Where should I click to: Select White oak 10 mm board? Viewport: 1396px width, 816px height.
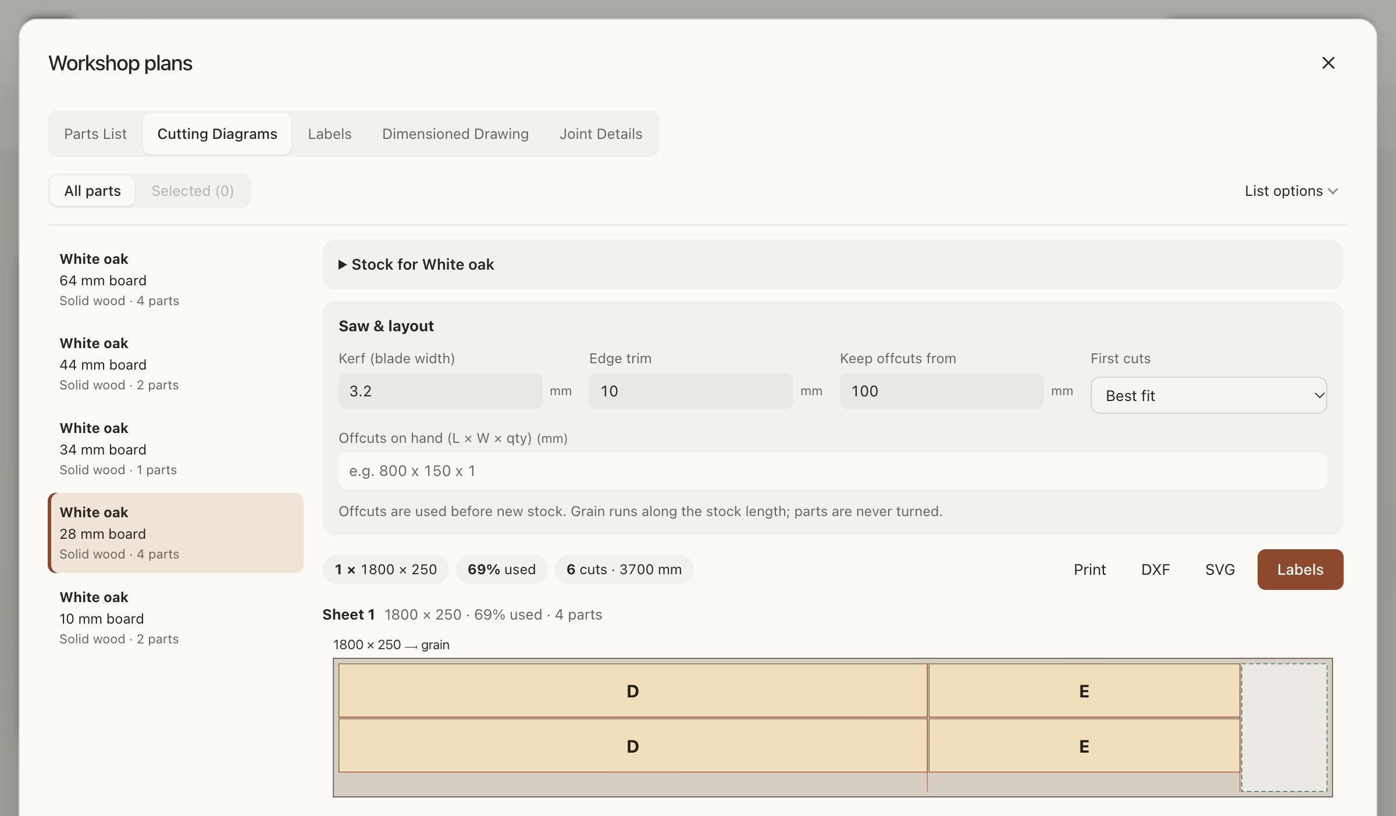pyautogui.click(x=176, y=618)
